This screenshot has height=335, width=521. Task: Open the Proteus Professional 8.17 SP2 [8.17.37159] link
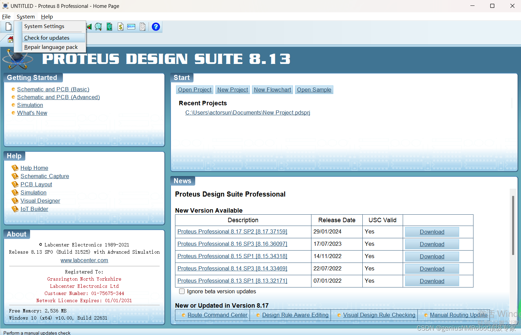click(x=232, y=231)
